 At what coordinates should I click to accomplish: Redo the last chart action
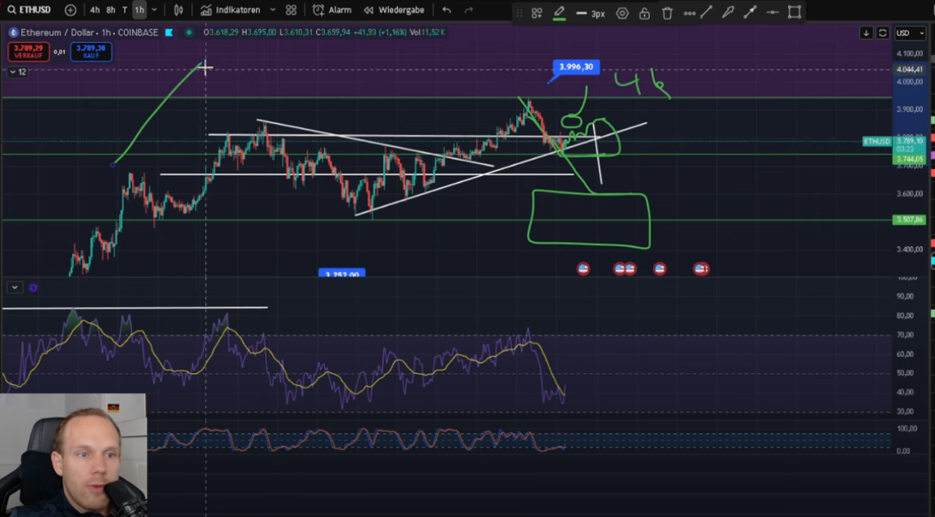pos(468,11)
